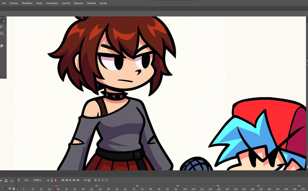Open the Control menu
Screen dimensions: 308x191
tap(66, 3)
